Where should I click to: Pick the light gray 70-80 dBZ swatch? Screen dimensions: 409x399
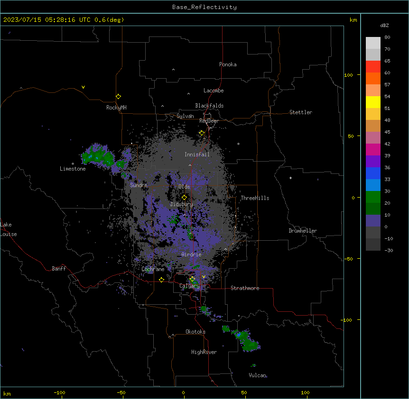click(373, 43)
